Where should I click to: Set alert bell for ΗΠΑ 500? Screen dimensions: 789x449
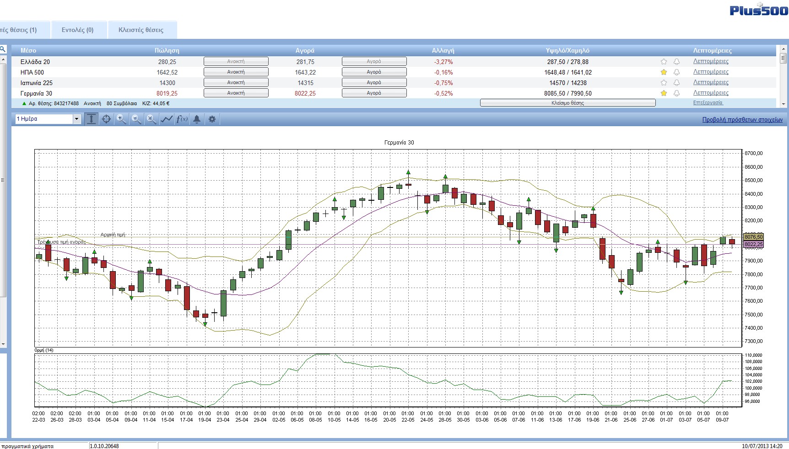pos(676,72)
